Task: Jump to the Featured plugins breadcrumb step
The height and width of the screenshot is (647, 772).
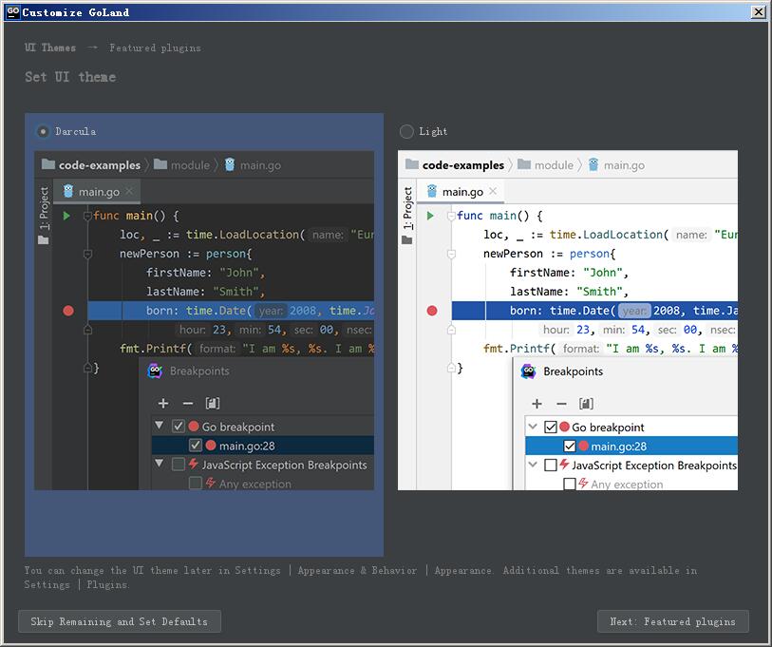Action: click(155, 48)
